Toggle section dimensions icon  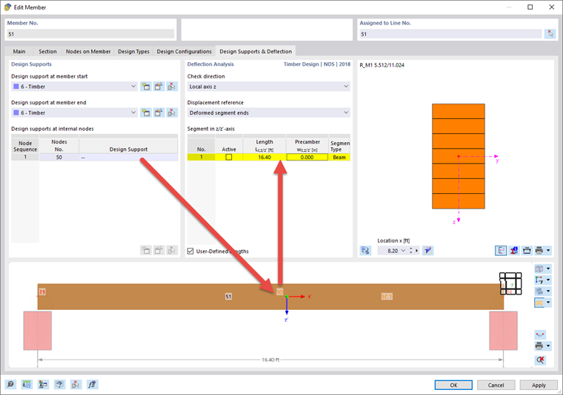527,251
